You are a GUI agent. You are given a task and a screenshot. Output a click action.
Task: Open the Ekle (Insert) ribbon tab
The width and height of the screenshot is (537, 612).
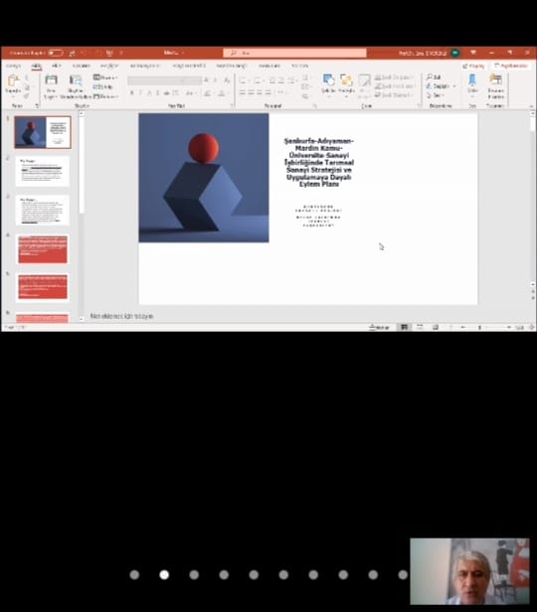pyautogui.click(x=56, y=66)
